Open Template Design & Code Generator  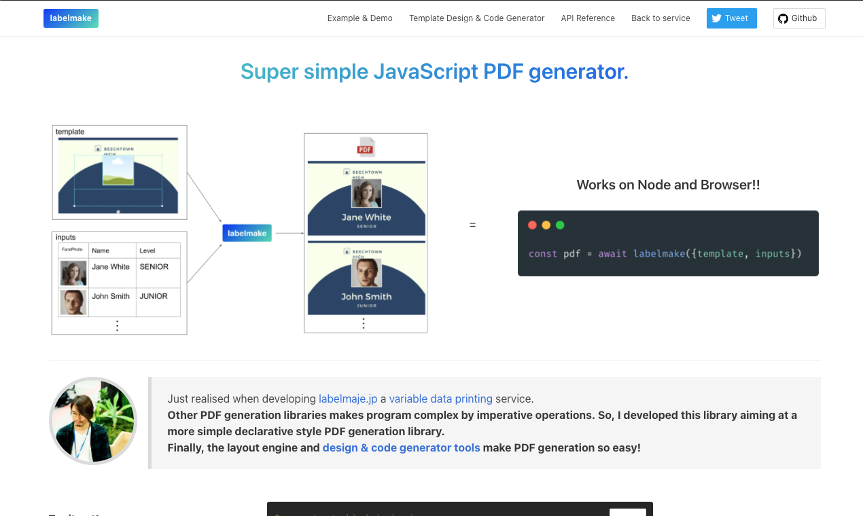pyautogui.click(x=477, y=18)
